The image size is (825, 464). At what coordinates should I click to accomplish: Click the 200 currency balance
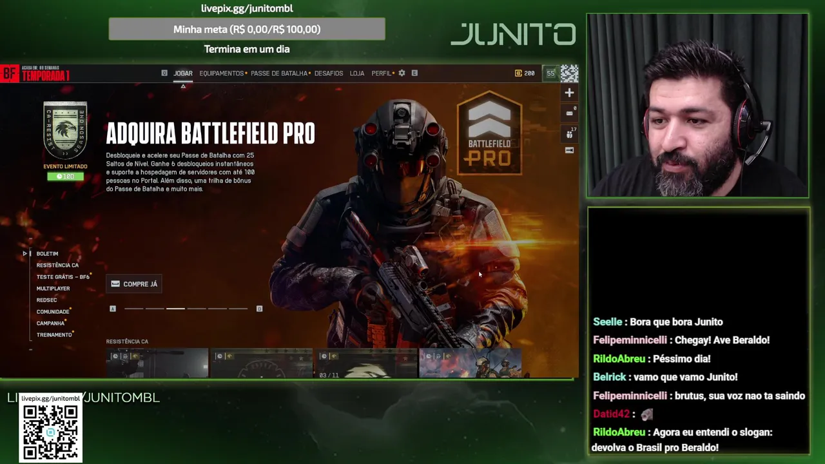point(525,73)
